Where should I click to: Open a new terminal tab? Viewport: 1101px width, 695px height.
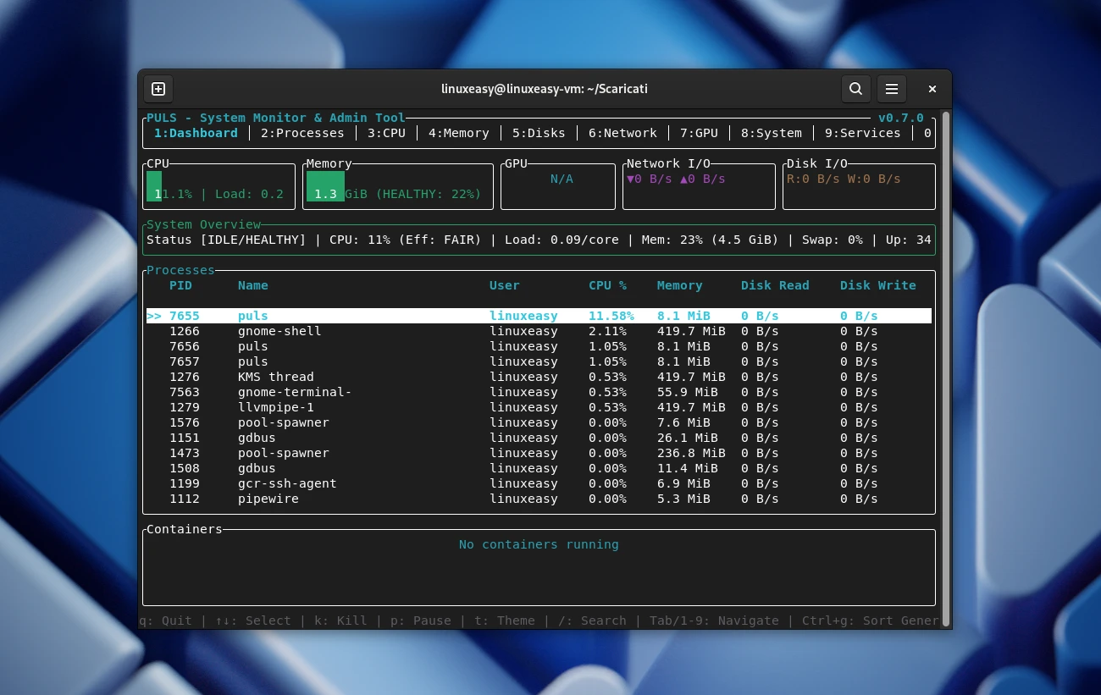[x=158, y=89]
